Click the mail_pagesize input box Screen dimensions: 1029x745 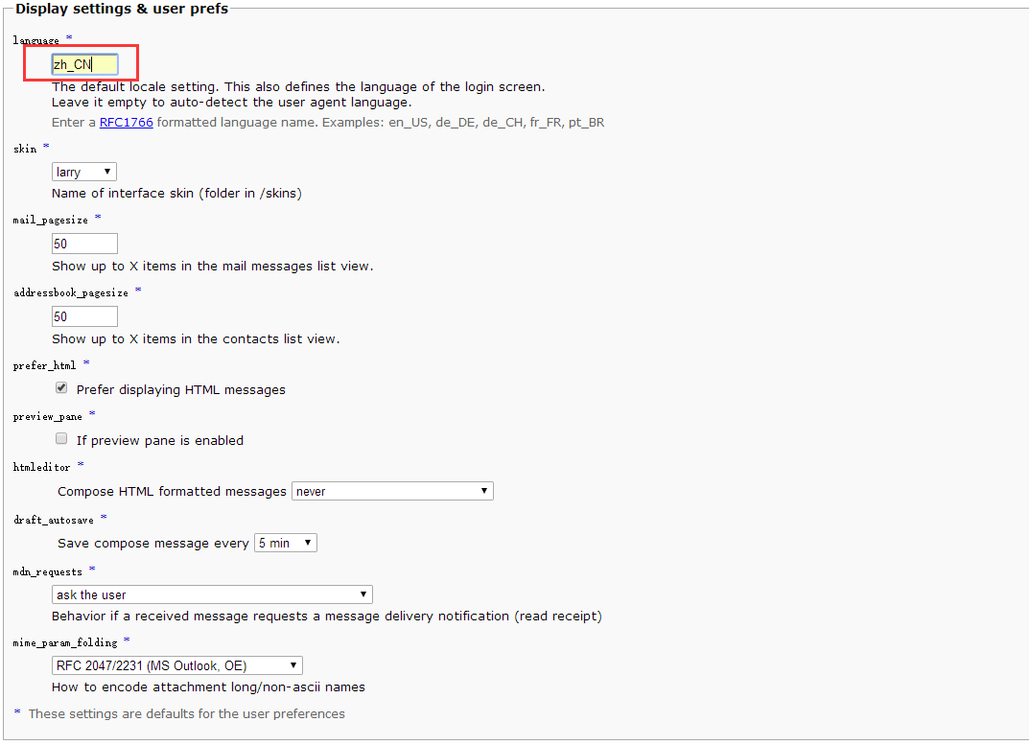pyautogui.click(x=84, y=244)
